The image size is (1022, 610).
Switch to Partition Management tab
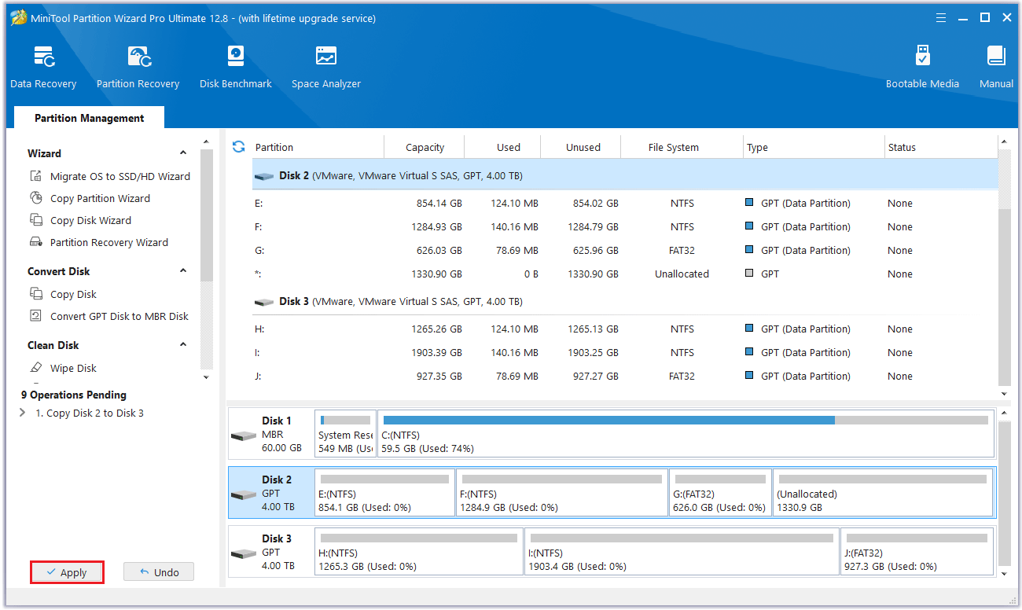point(89,118)
